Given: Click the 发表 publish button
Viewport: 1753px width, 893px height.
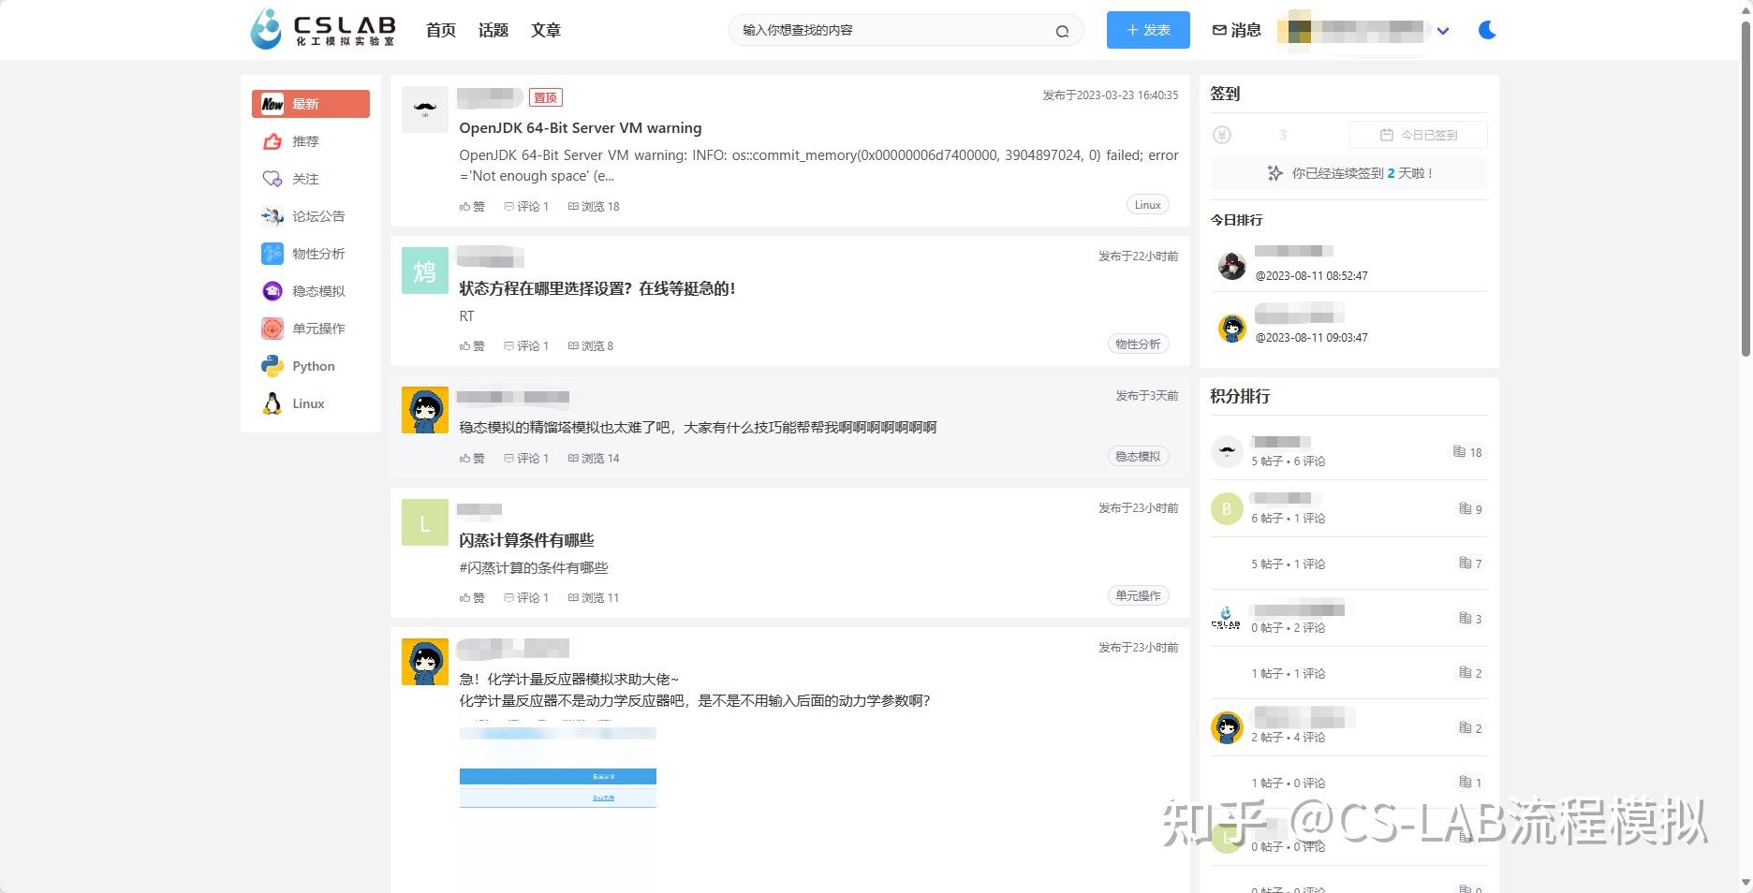Looking at the screenshot, I should pyautogui.click(x=1147, y=29).
